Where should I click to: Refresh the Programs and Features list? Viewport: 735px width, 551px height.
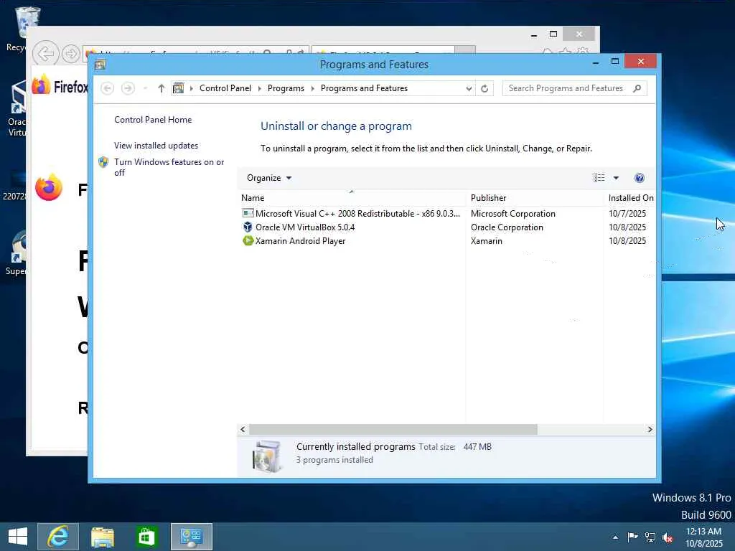484,88
